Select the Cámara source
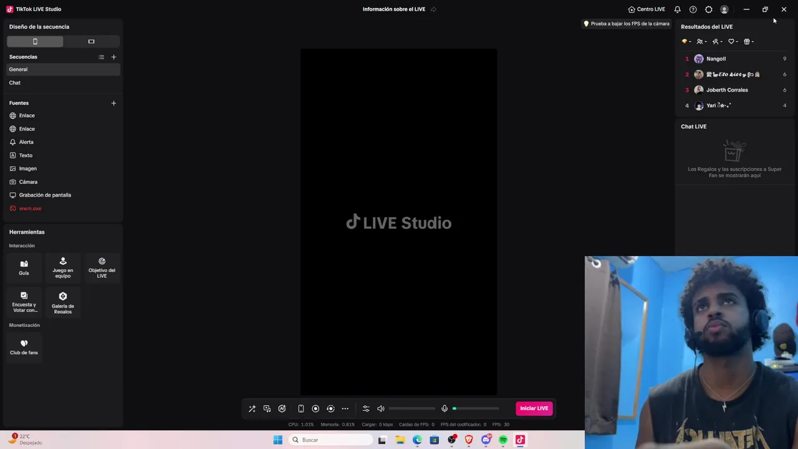 (62, 181)
